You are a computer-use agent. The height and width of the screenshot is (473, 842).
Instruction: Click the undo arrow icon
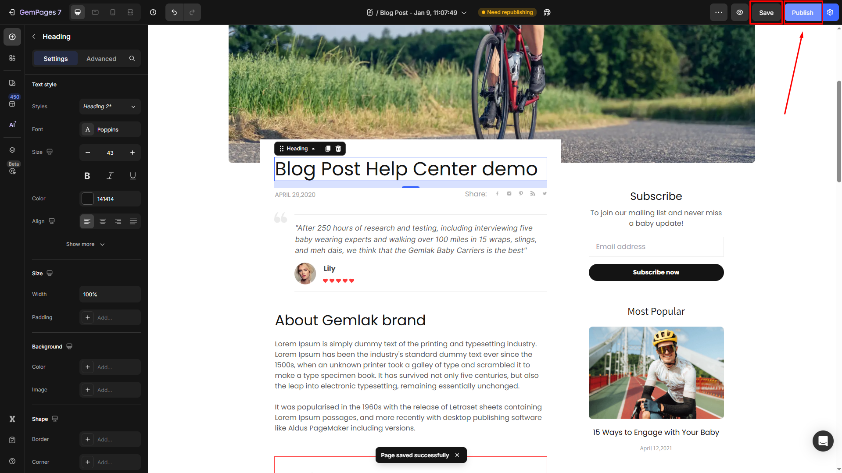tap(174, 12)
